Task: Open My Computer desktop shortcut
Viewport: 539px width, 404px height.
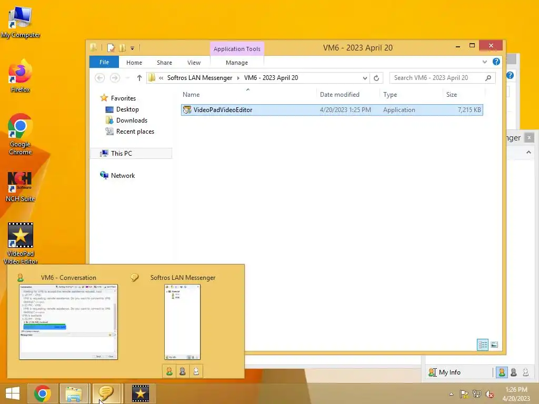Action: [x=21, y=22]
